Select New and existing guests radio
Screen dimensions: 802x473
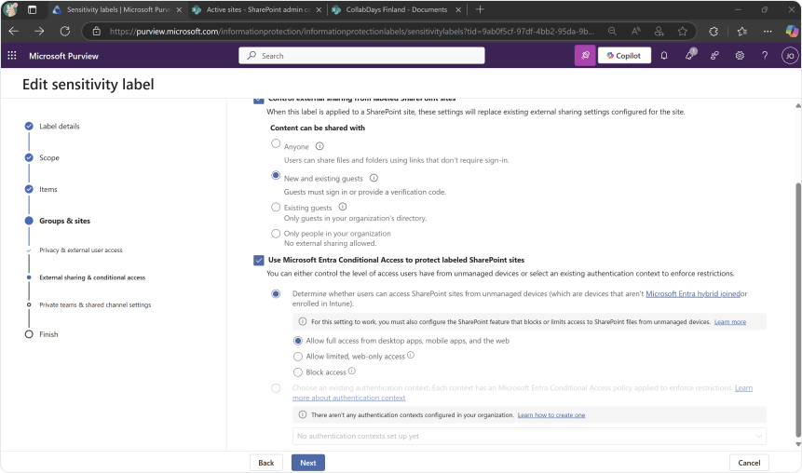[276, 175]
